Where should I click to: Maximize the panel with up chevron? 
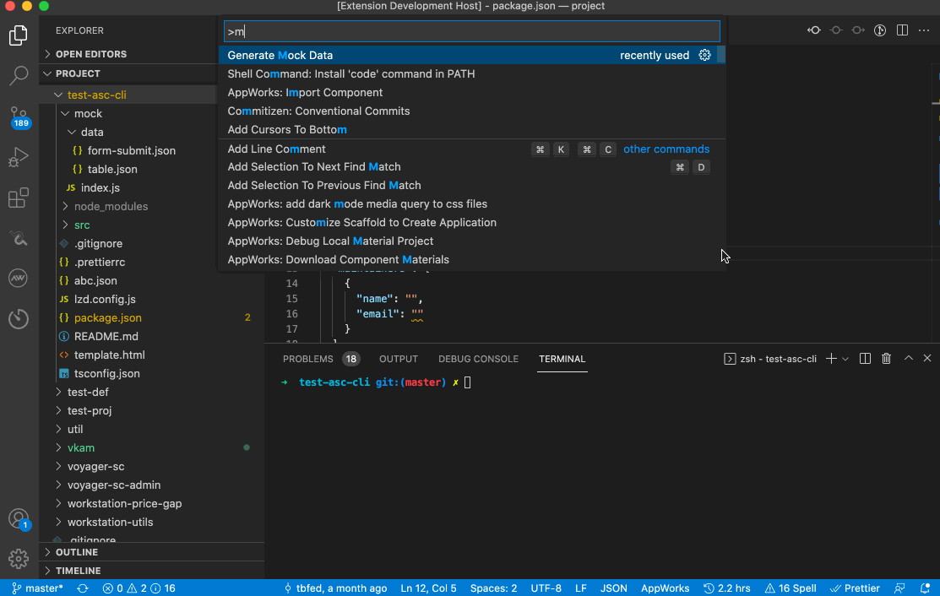pyautogui.click(x=909, y=358)
